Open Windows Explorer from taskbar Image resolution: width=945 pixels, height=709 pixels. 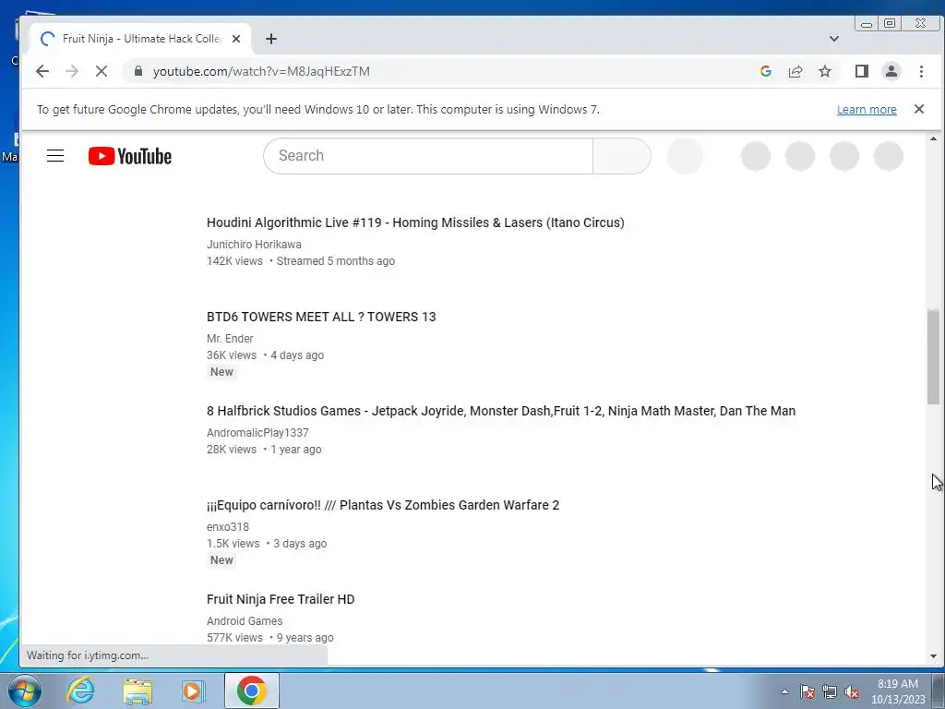tap(138, 691)
